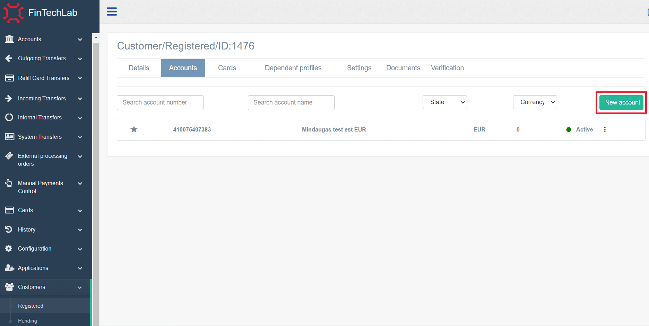Screen dimensions: 649x326
Task: Select the Accounts tab
Action: [183, 68]
